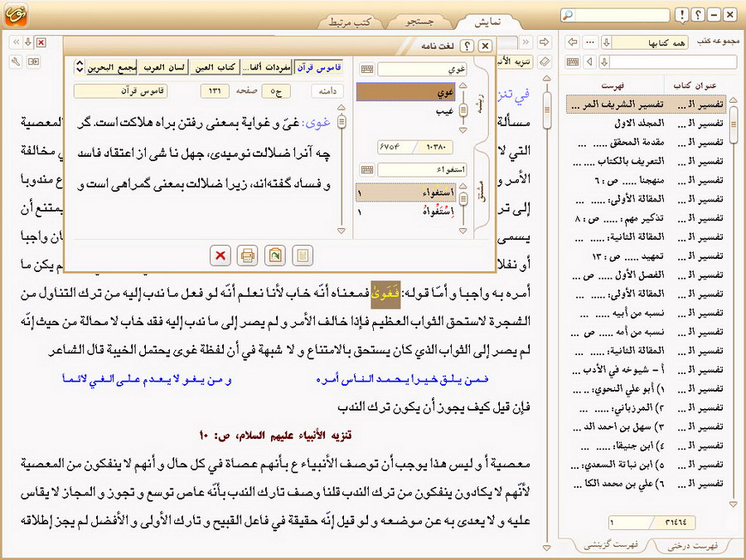Select root entry غيب in list

tap(406, 111)
